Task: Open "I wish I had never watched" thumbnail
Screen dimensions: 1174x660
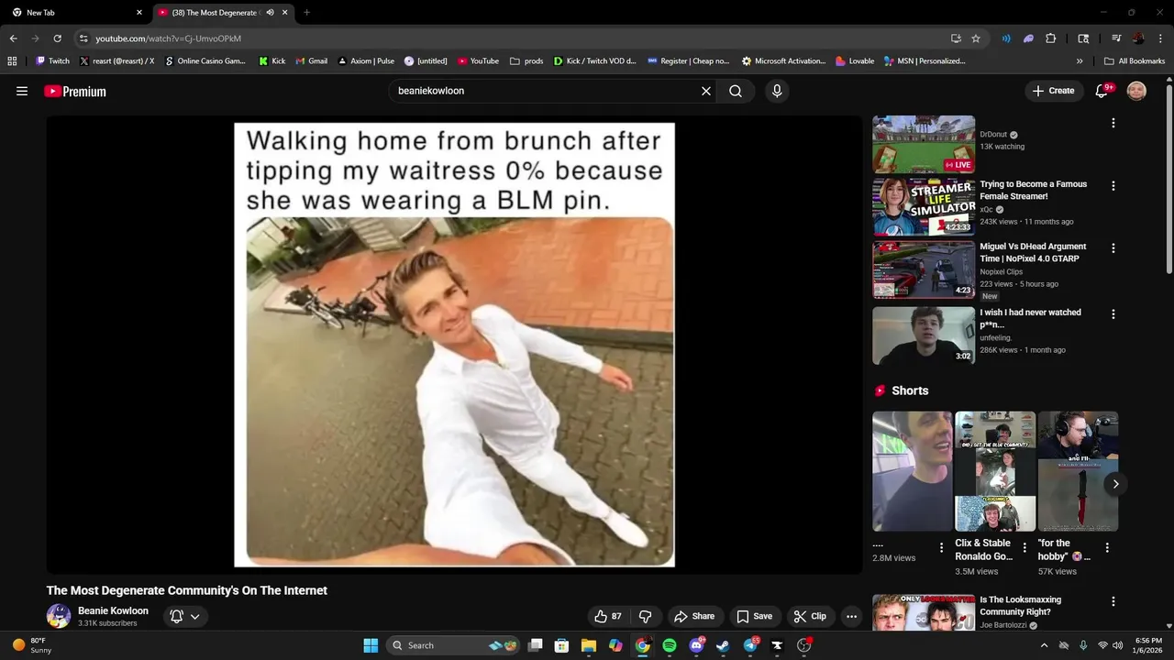Action: point(924,335)
